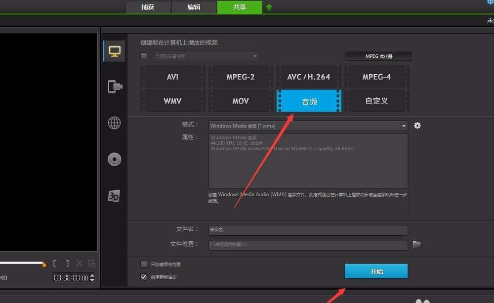Screen dimensions: 494x303
Task: Open the Mobile Device output options
Action: tap(114, 86)
